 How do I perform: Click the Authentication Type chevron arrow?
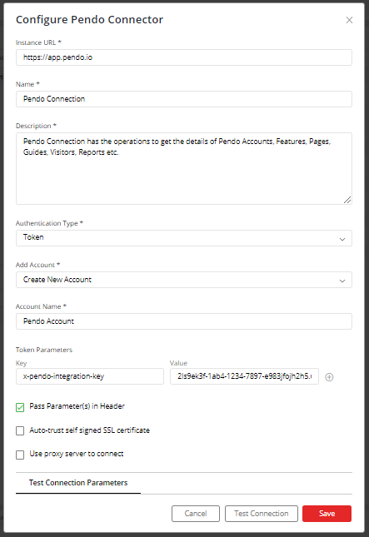click(342, 239)
